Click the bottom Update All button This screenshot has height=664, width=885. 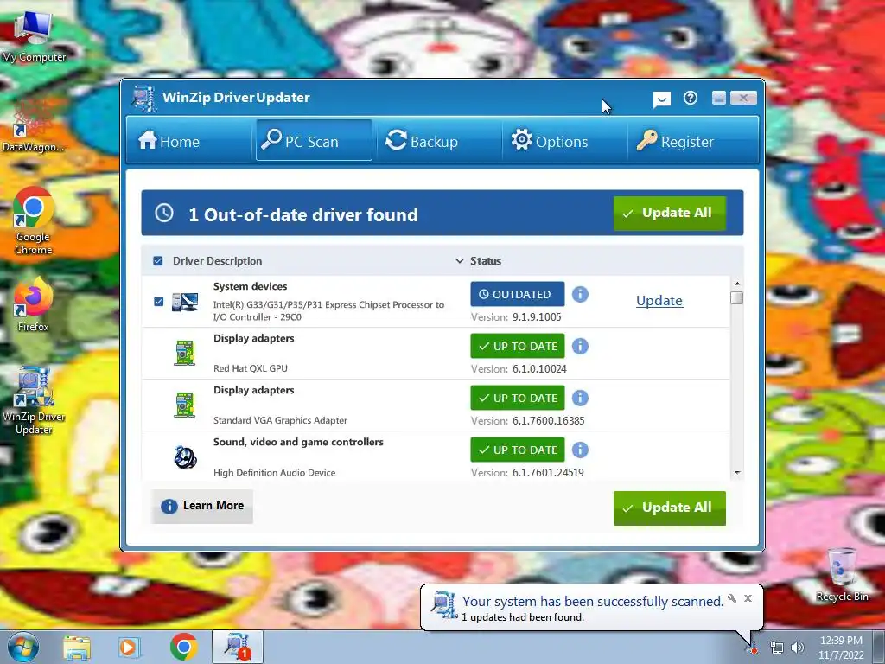670,508
